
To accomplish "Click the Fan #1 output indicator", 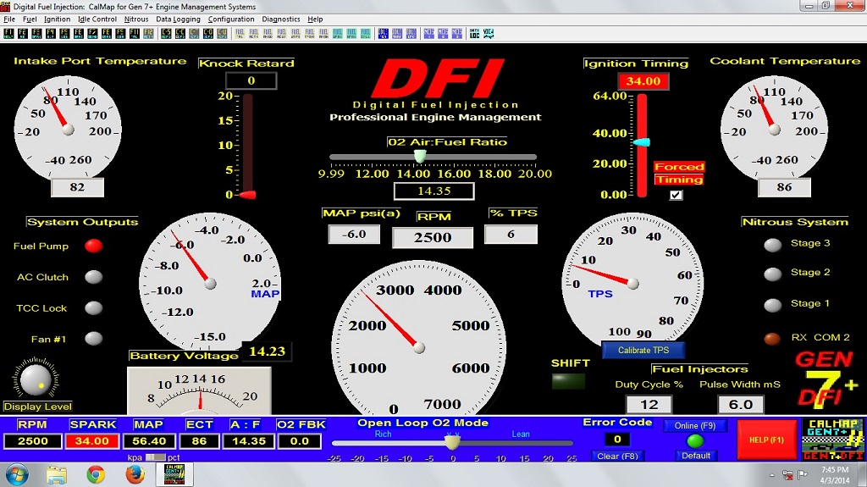I will tap(93, 338).
